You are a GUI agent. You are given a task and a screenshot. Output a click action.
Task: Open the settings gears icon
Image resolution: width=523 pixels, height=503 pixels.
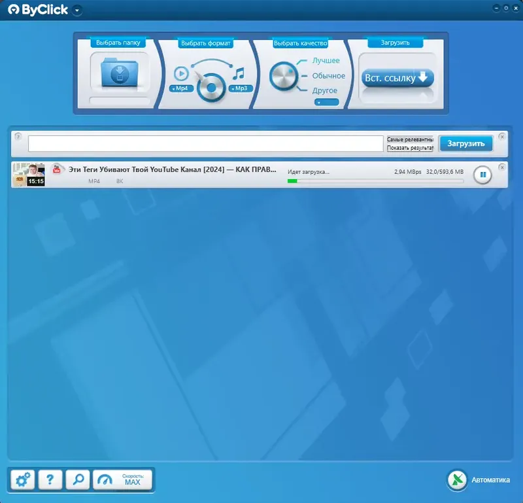pos(23,479)
